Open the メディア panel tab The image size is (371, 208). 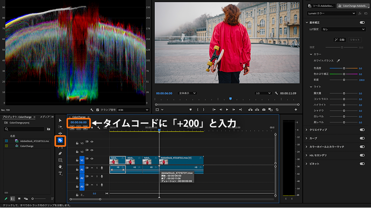44,117
